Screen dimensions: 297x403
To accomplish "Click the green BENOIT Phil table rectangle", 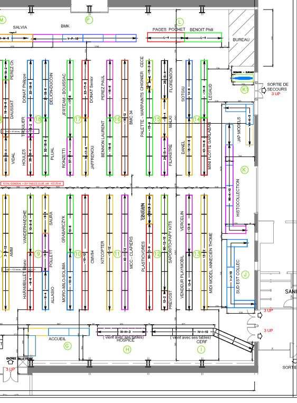I will tap(203, 37).
